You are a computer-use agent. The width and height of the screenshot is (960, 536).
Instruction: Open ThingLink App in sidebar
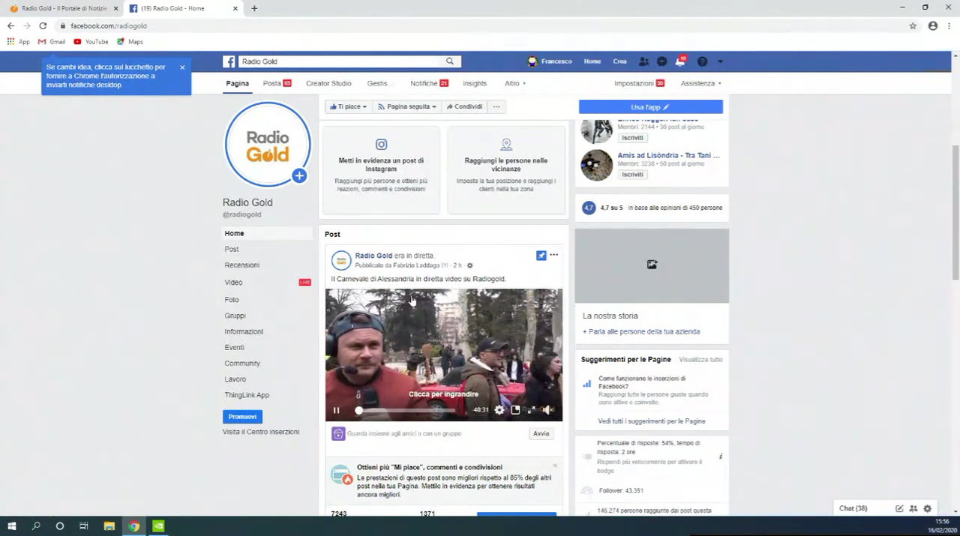point(247,395)
